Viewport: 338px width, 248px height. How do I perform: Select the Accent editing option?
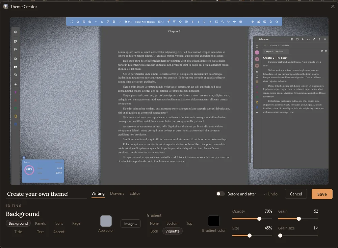[59, 232]
